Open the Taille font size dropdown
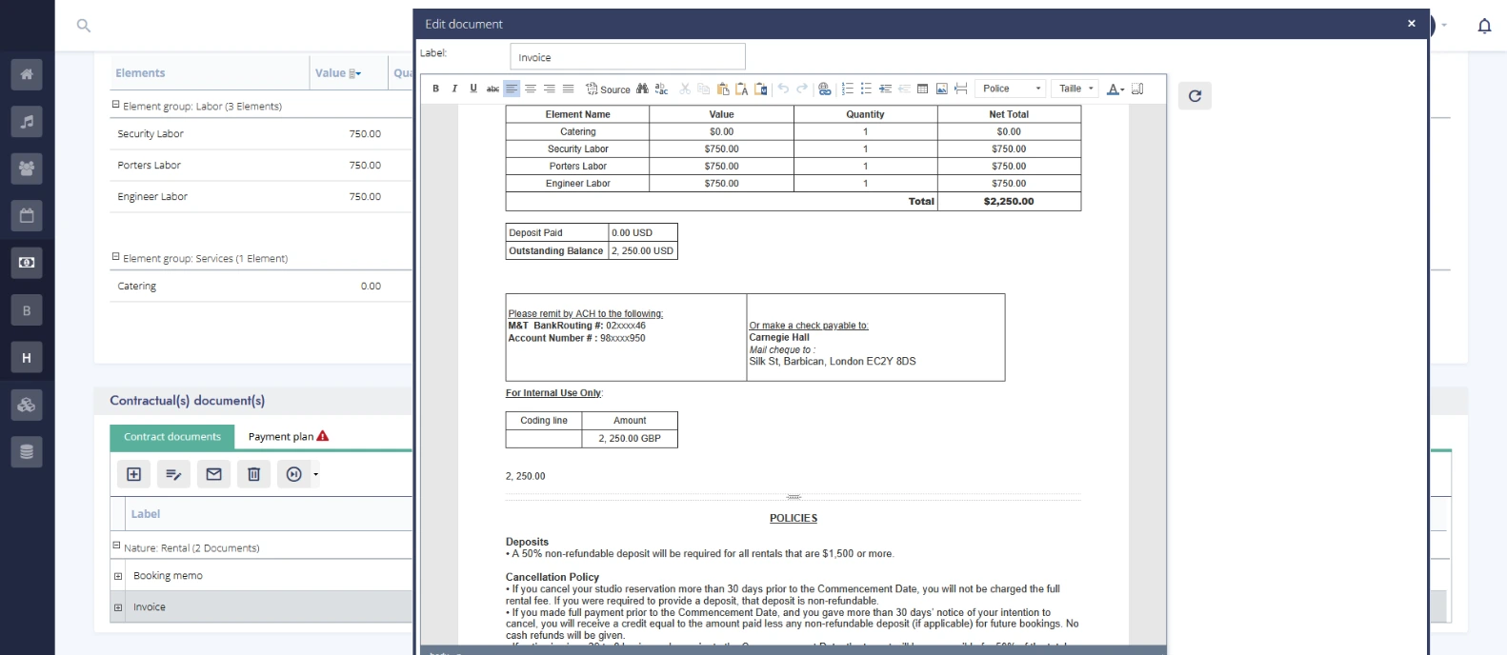Screen dimensions: 1507x655 1075,89
